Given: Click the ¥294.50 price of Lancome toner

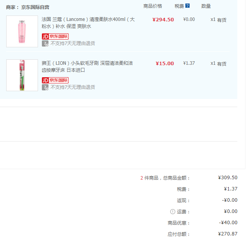Looking at the screenshot, I should pos(163,20).
